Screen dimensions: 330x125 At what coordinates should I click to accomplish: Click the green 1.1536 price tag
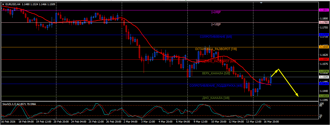324,71
